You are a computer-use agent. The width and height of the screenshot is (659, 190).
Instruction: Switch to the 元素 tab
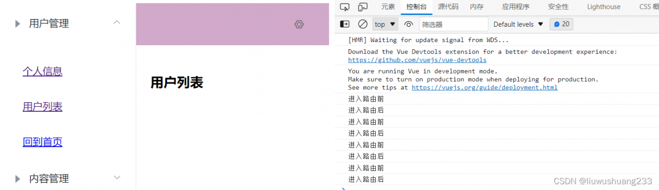pyautogui.click(x=388, y=7)
